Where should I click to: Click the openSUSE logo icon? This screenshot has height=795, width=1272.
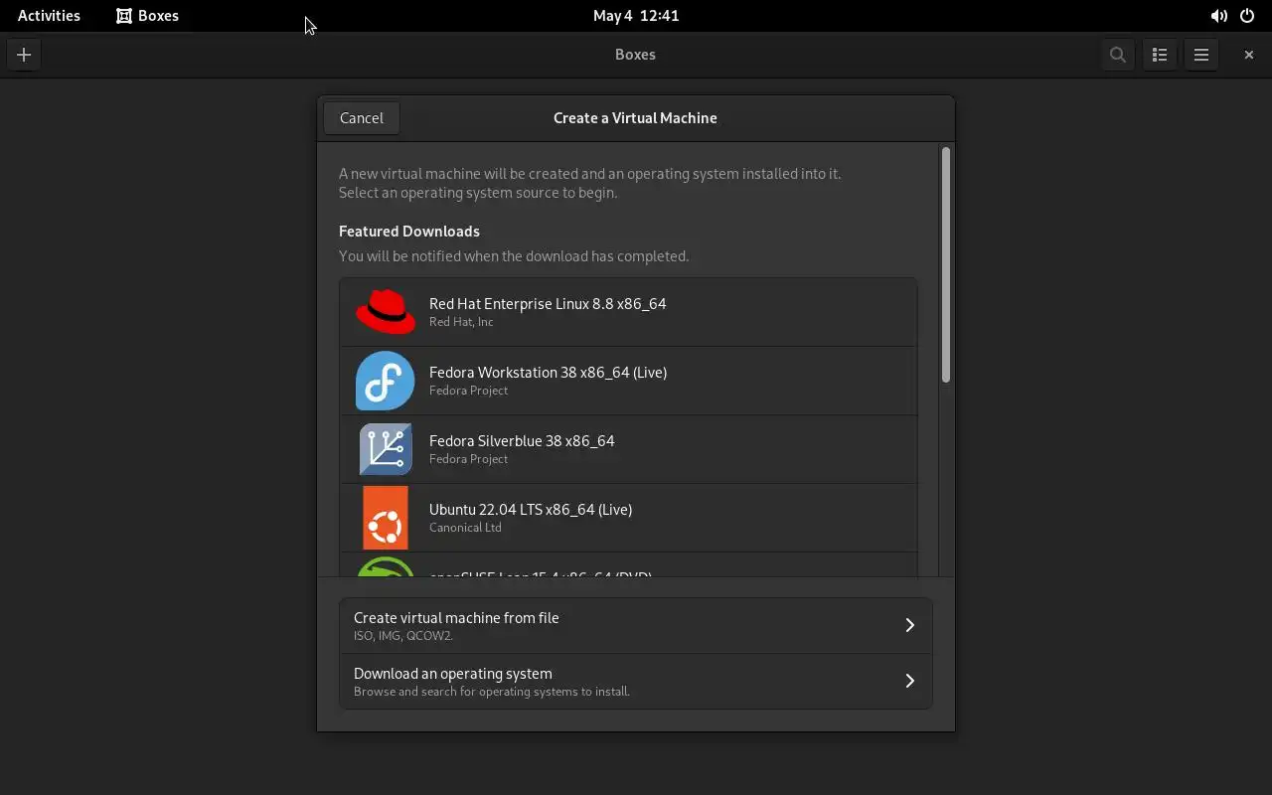click(x=386, y=567)
